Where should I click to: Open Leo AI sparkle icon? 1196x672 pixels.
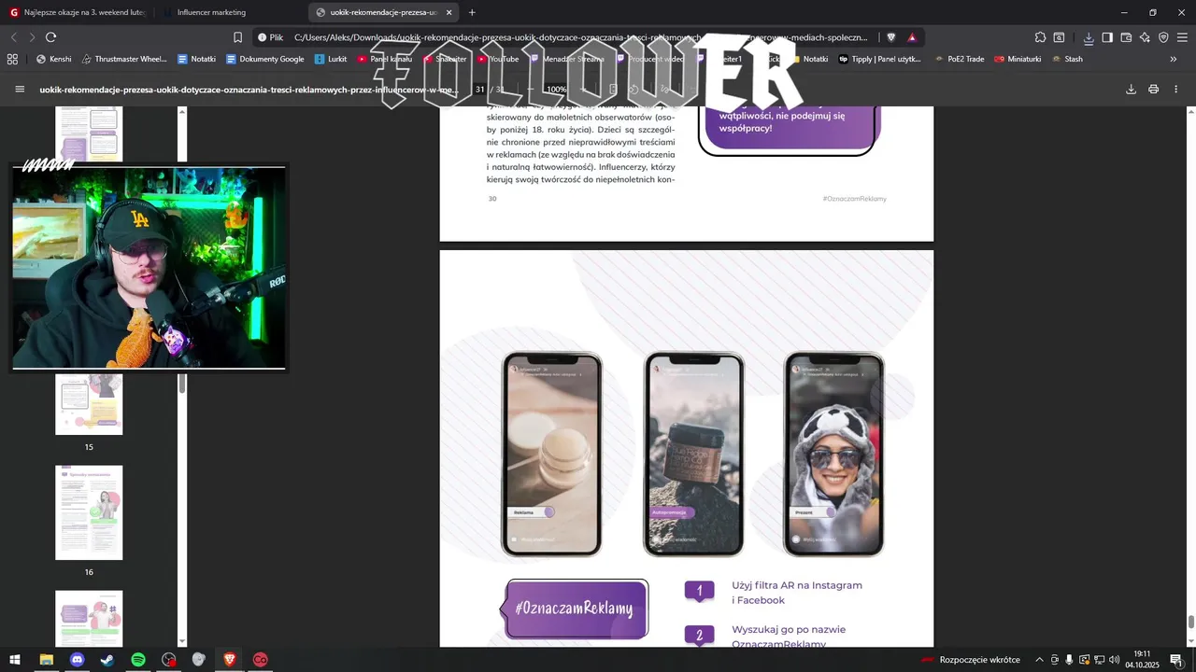[1145, 37]
